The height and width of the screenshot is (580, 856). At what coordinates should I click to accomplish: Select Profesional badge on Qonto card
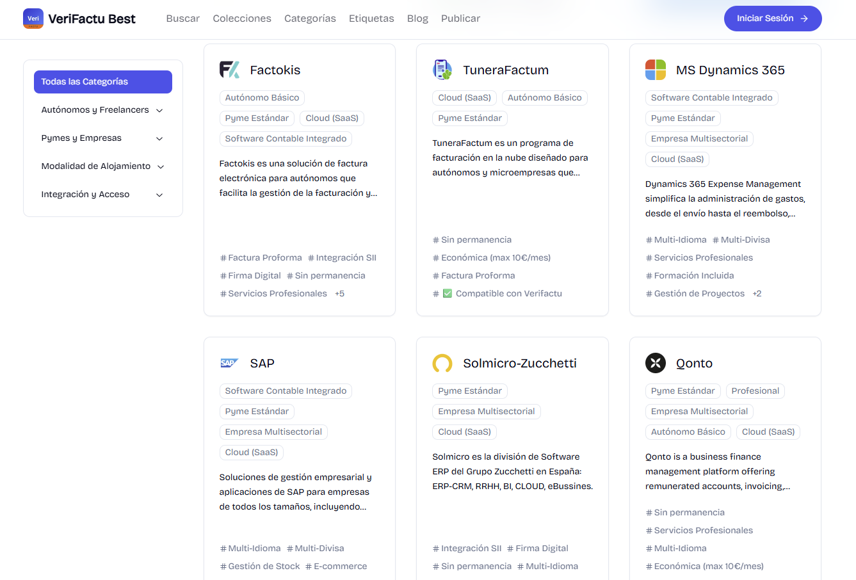point(755,391)
